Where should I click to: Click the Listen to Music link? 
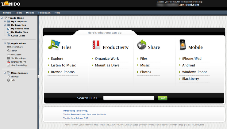click(x=63, y=65)
